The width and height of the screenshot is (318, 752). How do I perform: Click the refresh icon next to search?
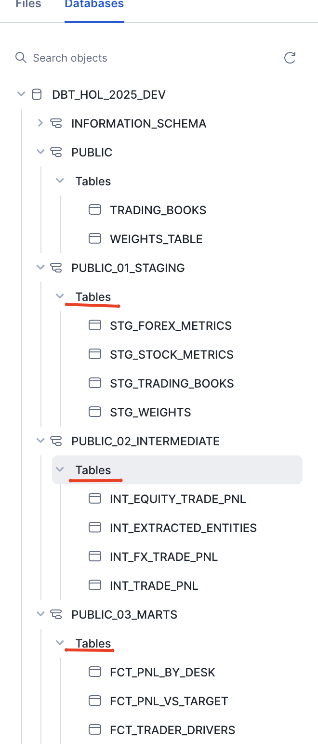pyautogui.click(x=290, y=58)
